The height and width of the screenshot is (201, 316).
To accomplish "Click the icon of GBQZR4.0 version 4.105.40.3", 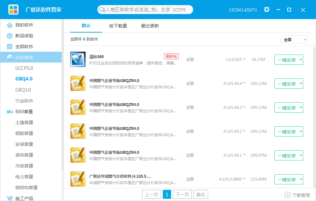I will pos(78,107).
